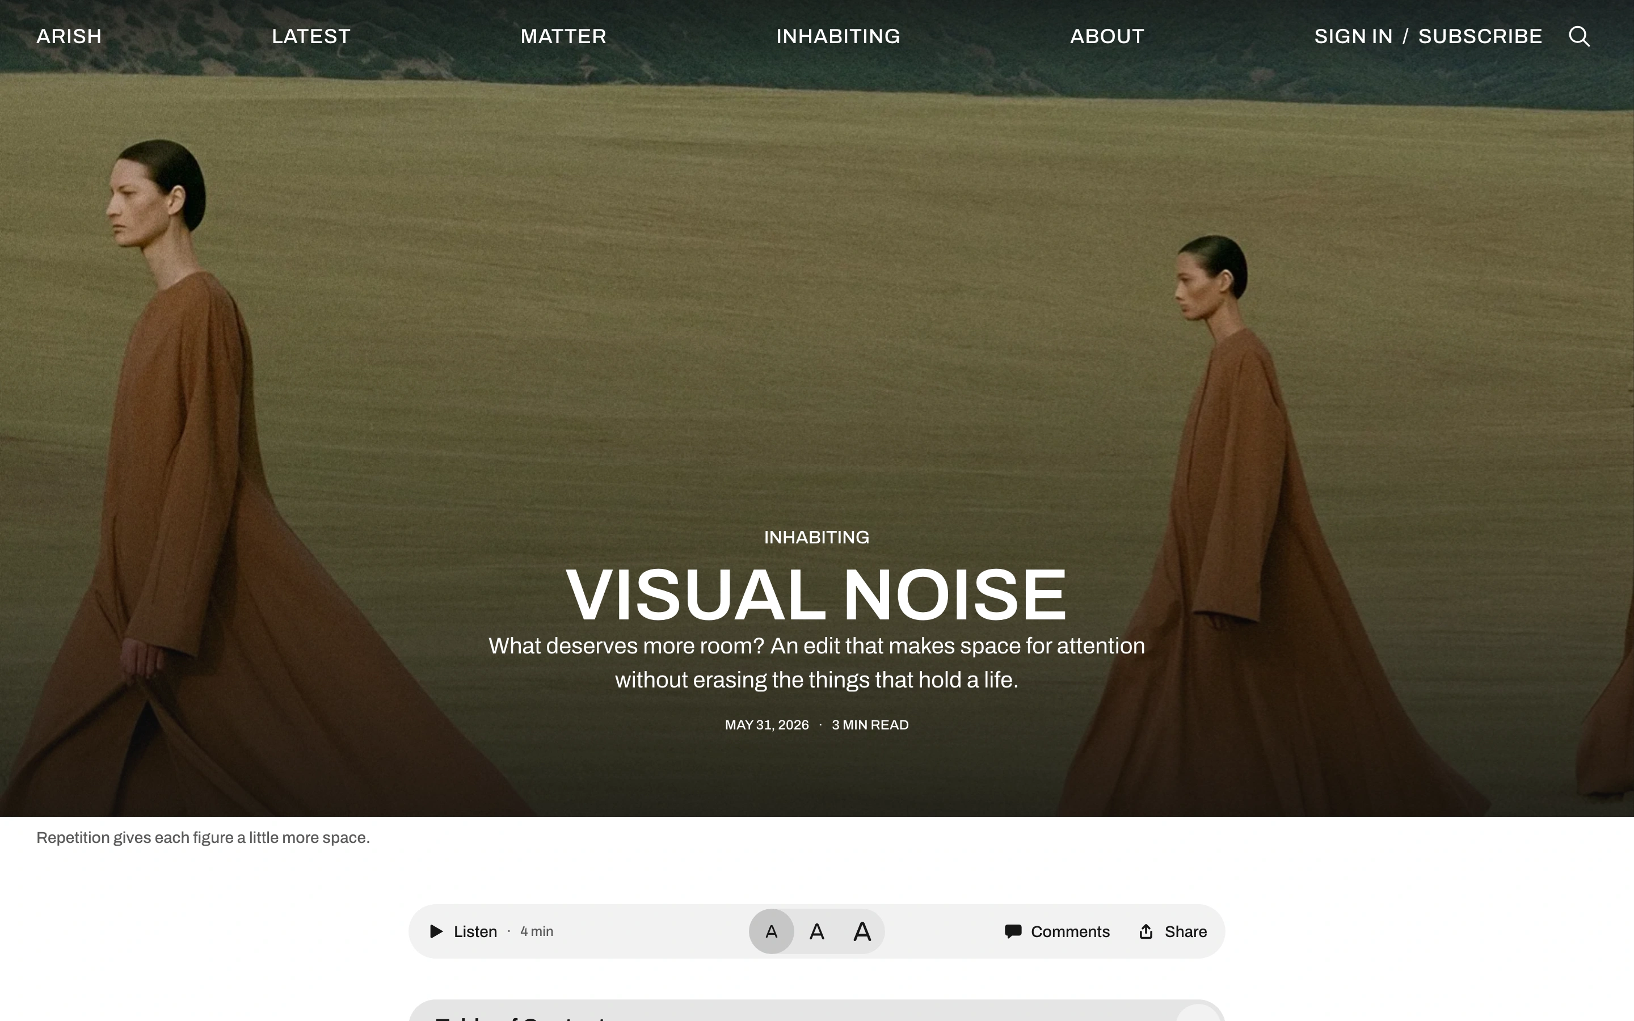Click the 4 min listen duration
This screenshot has width=1634, height=1021.
pos(537,932)
